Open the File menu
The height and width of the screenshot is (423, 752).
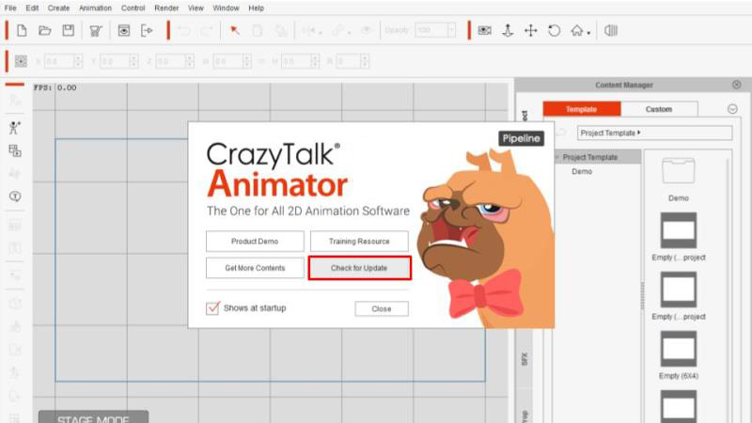(x=10, y=8)
